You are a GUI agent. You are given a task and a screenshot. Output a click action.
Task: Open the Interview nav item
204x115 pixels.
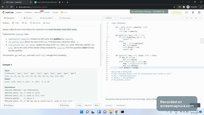[x=38, y=12]
